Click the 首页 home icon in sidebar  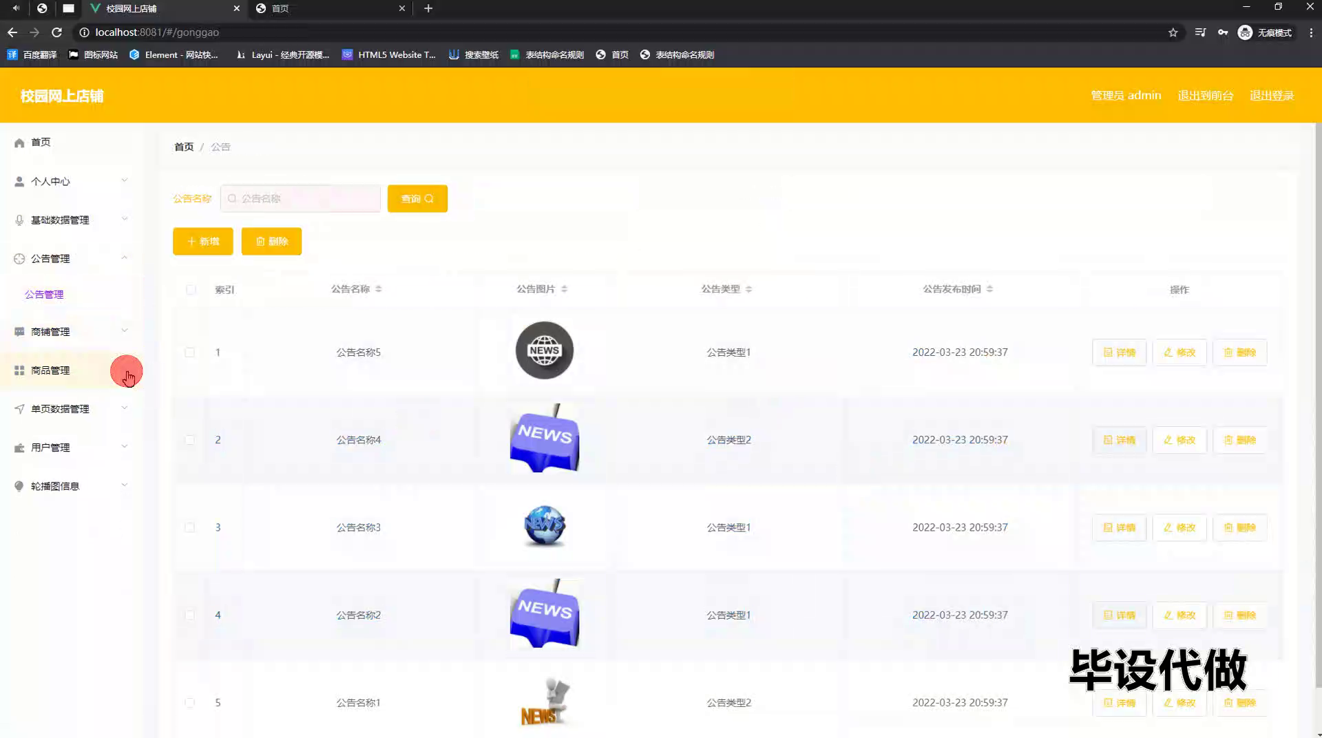(x=19, y=143)
